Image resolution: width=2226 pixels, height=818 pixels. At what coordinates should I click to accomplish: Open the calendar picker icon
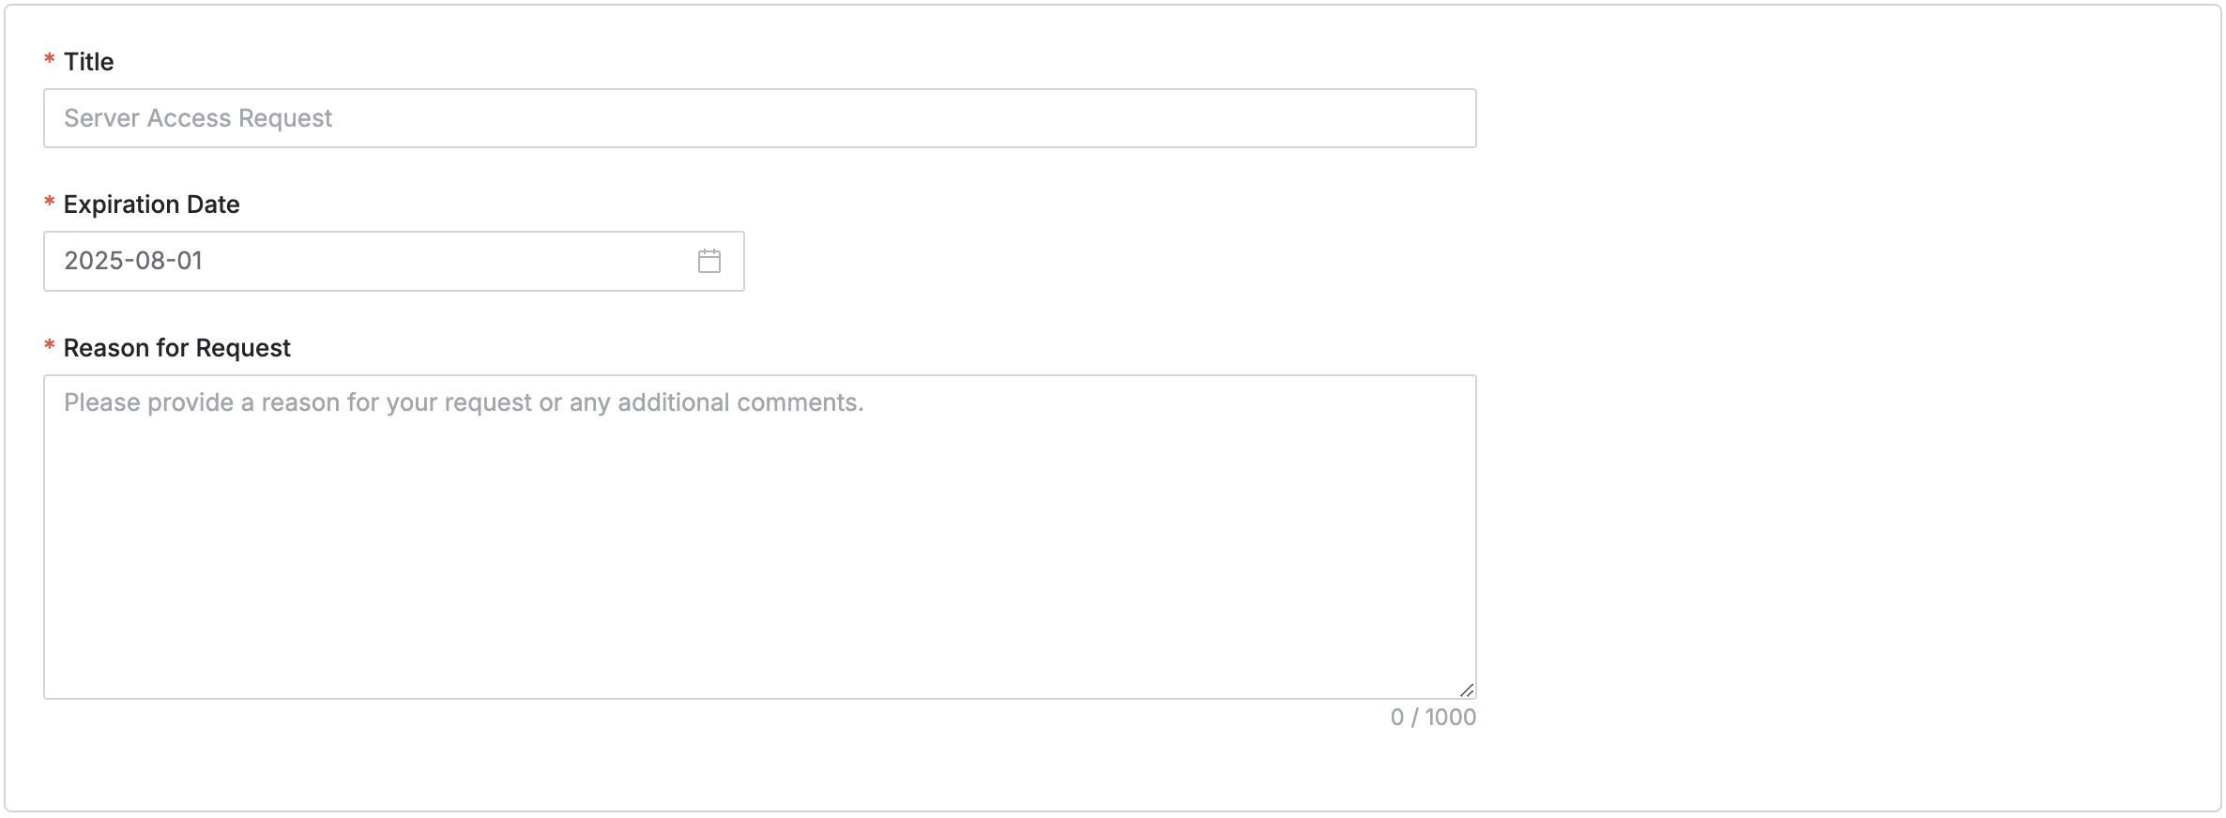click(x=709, y=261)
